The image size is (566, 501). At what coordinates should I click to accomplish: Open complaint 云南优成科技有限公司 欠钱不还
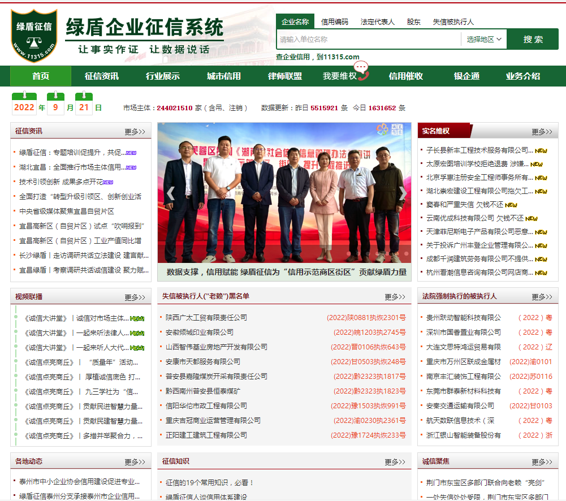point(474,218)
